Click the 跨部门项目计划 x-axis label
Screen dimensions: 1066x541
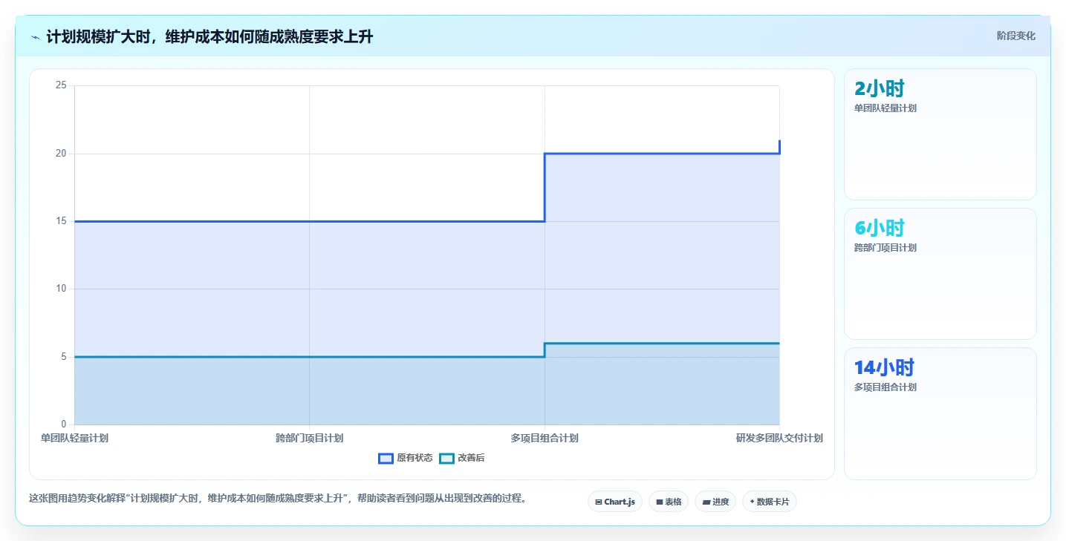(x=309, y=438)
